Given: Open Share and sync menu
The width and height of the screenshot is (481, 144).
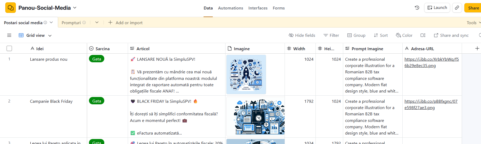Looking at the screenshot, I should click(x=451, y=35).
